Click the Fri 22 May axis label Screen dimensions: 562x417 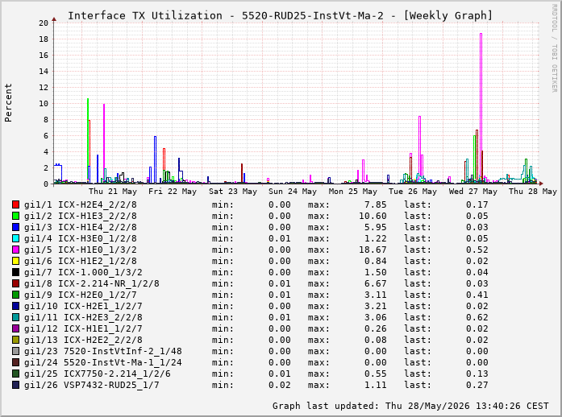pos(173,192)
